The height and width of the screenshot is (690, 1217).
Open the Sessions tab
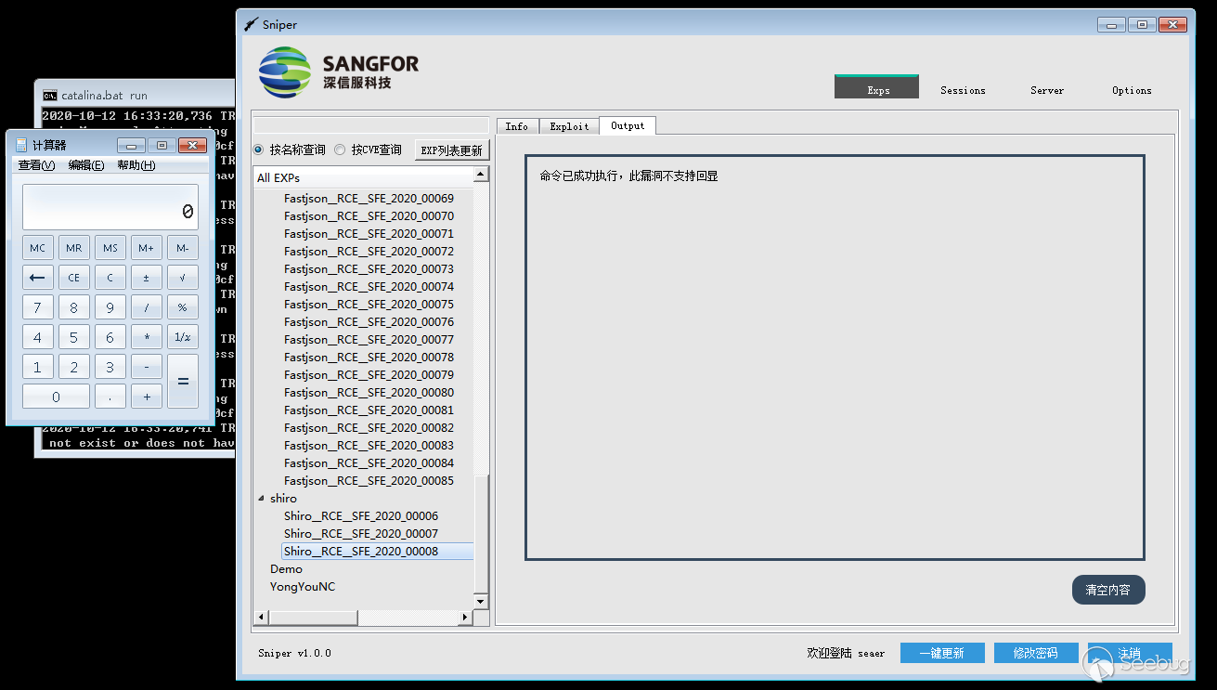[x=963, y=90]
